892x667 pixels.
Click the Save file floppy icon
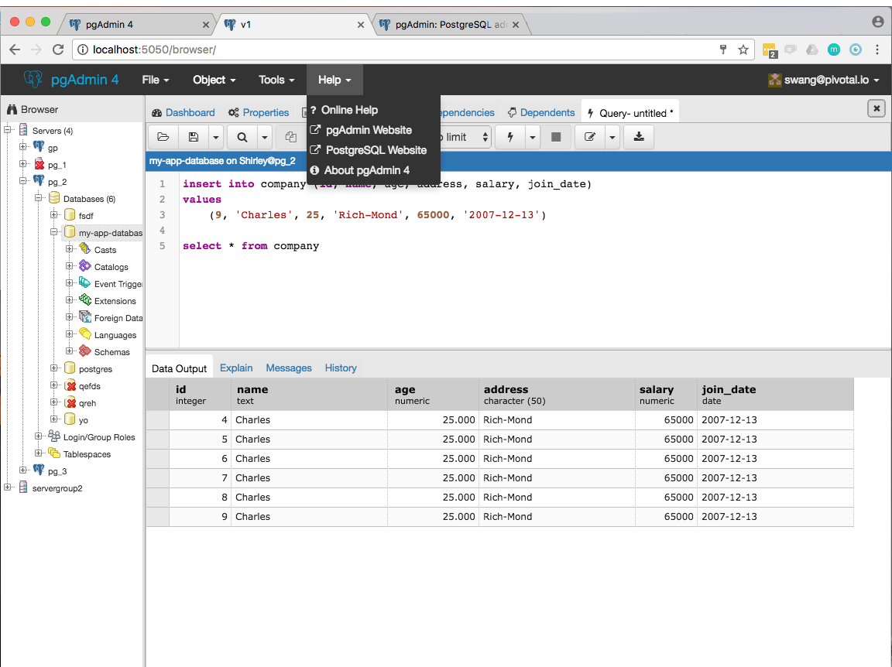pyautogui.click(x=194, y=137)
